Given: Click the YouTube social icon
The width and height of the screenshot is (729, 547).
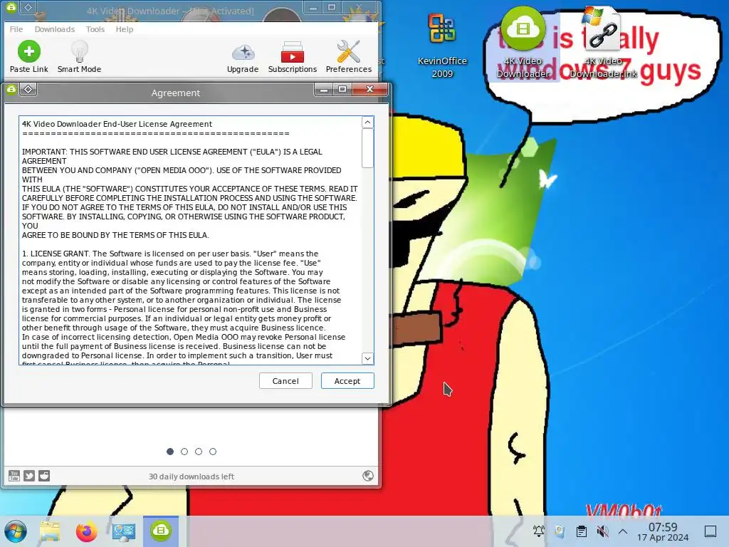Looking at the screenshot, I should click(14, 475).
